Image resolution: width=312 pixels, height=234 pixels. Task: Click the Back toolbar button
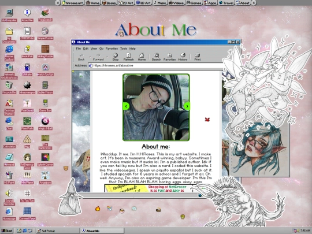point(81,57)
